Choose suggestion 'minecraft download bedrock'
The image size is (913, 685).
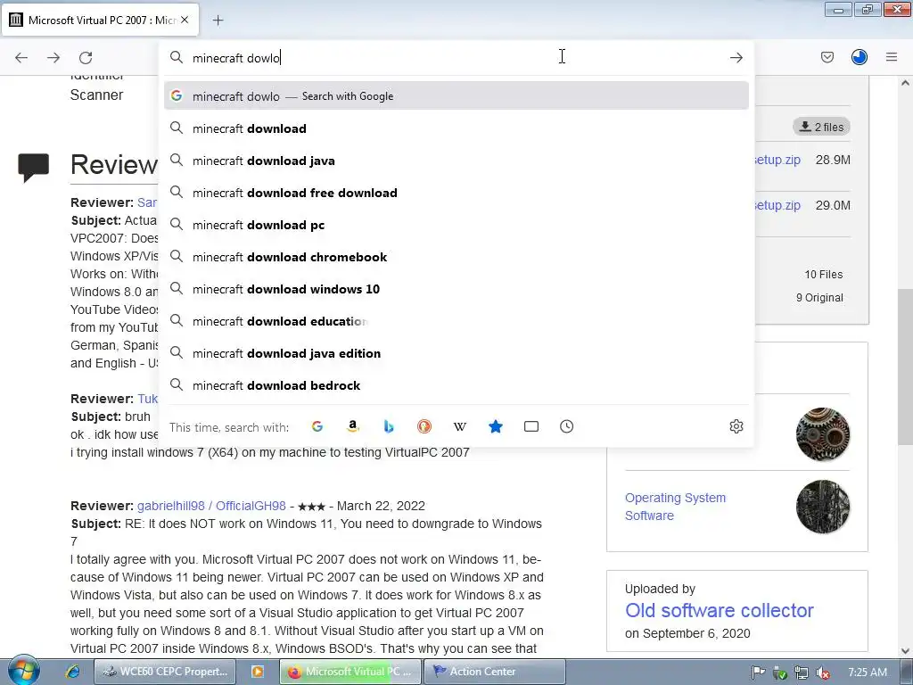456,385
